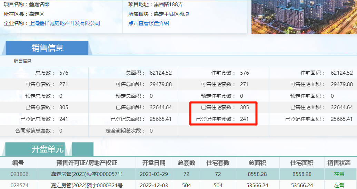Click the 可售总面积 value 29479.88
The image size is (357, 189).
(x=161, y=84)
